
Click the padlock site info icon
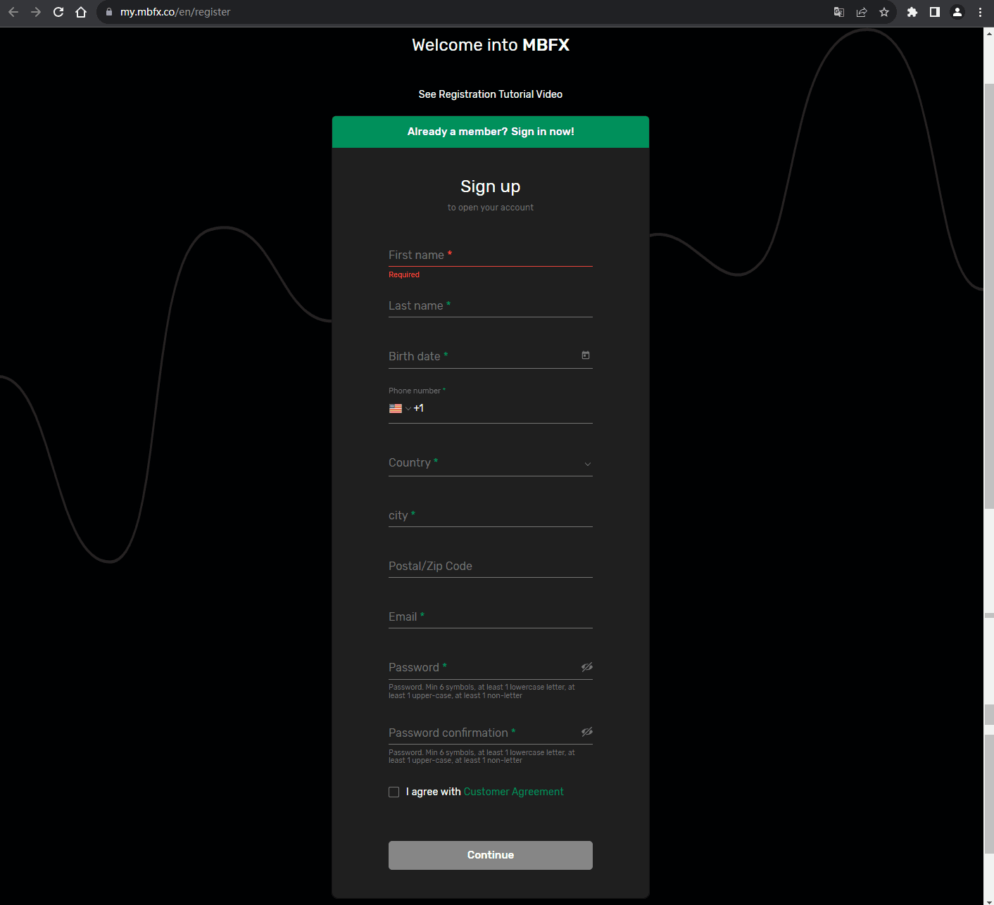coord(108,12)
